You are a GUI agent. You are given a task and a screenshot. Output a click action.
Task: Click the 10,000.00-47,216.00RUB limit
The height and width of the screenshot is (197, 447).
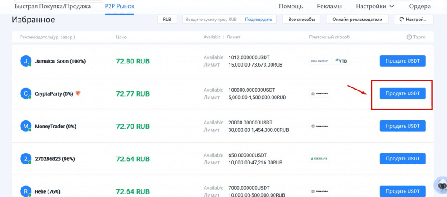[255, 163]
